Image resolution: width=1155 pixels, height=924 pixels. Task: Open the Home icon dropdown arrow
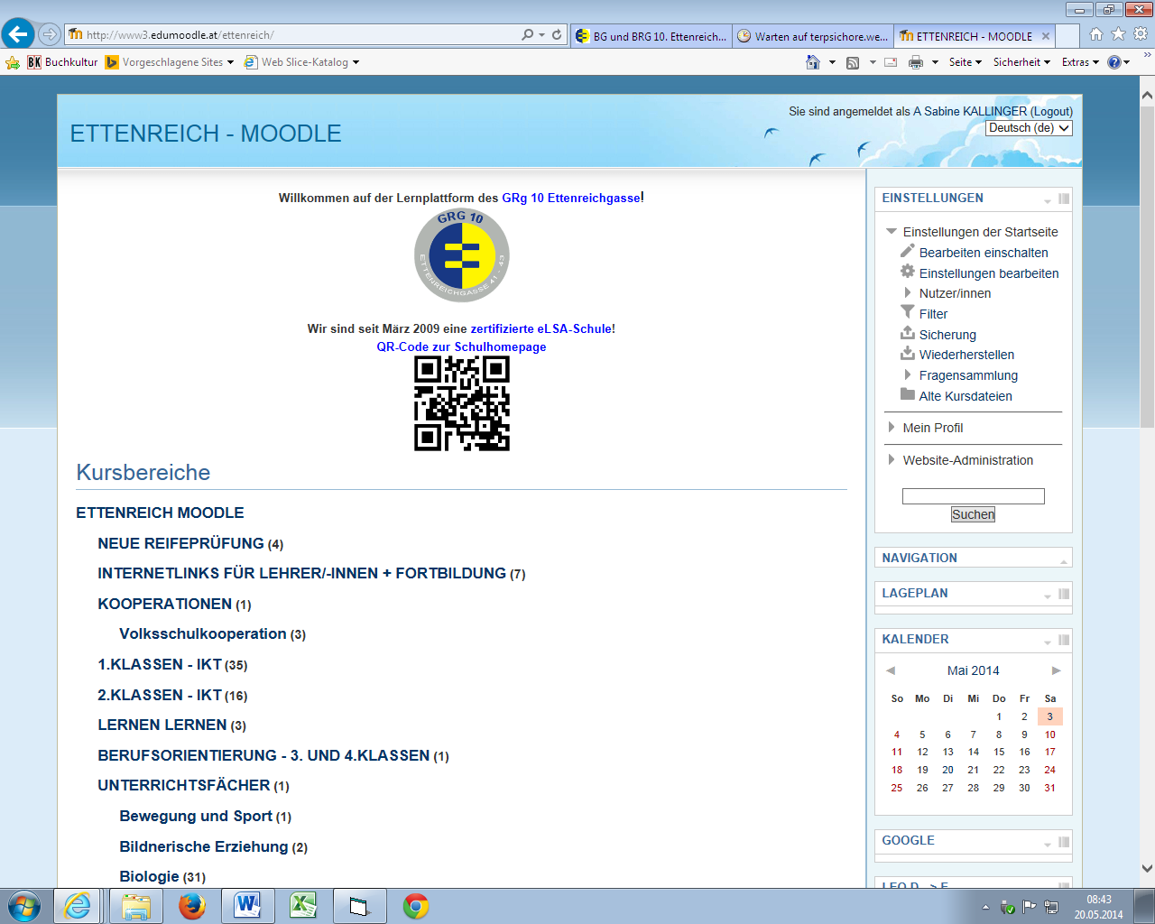pos(832,62)
